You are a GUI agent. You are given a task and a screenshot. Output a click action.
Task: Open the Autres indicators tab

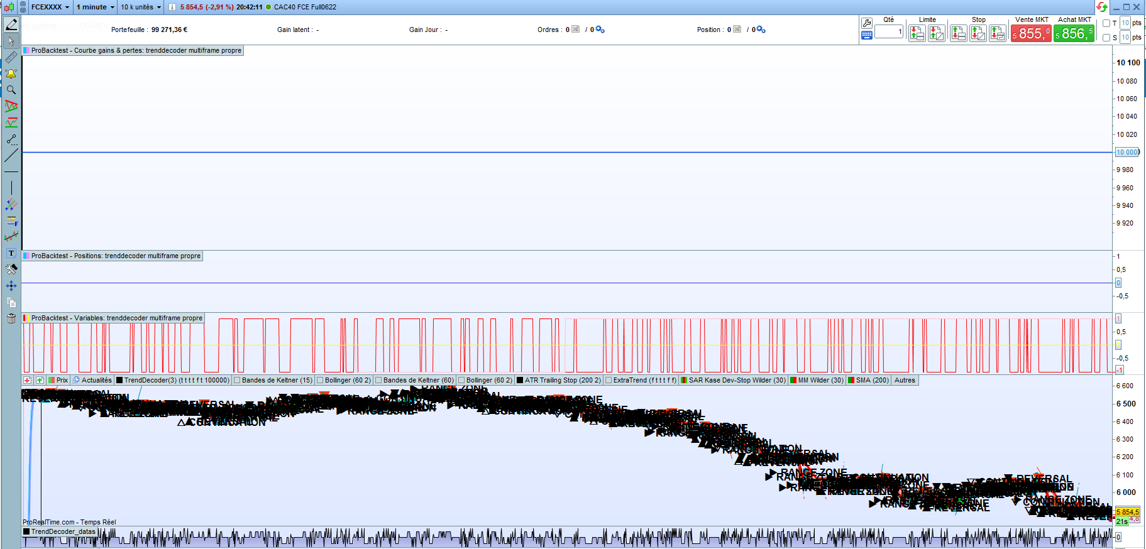[x=905, y=380]
